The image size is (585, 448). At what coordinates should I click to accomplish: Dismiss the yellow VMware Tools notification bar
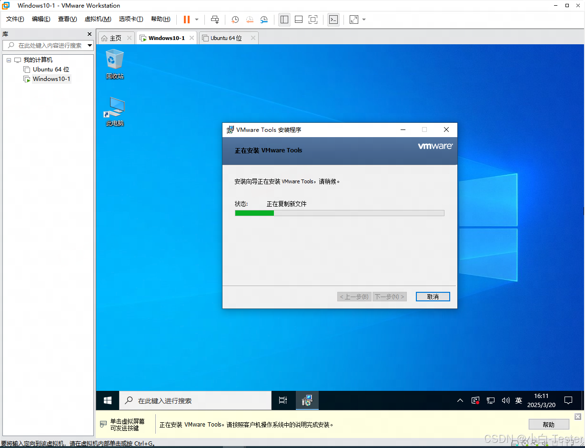point(578,417)
